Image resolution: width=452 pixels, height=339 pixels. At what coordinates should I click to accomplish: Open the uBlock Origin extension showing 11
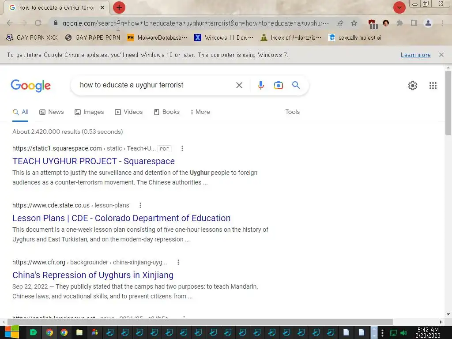coord(372,24)
